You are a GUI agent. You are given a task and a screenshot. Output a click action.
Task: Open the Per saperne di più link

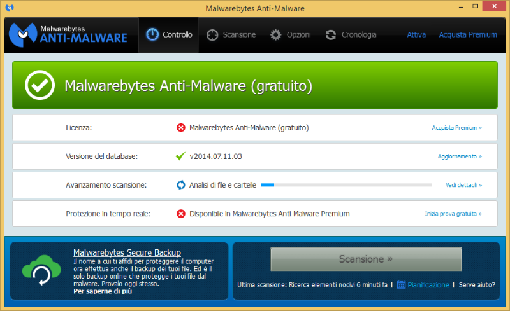[103, 291]
